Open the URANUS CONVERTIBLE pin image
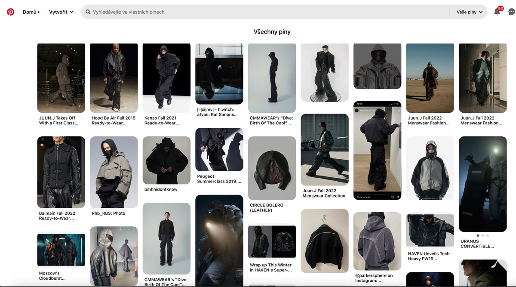The width and height of the screenshot is (516, 287). pyautogui.click(x=482, y=184)
